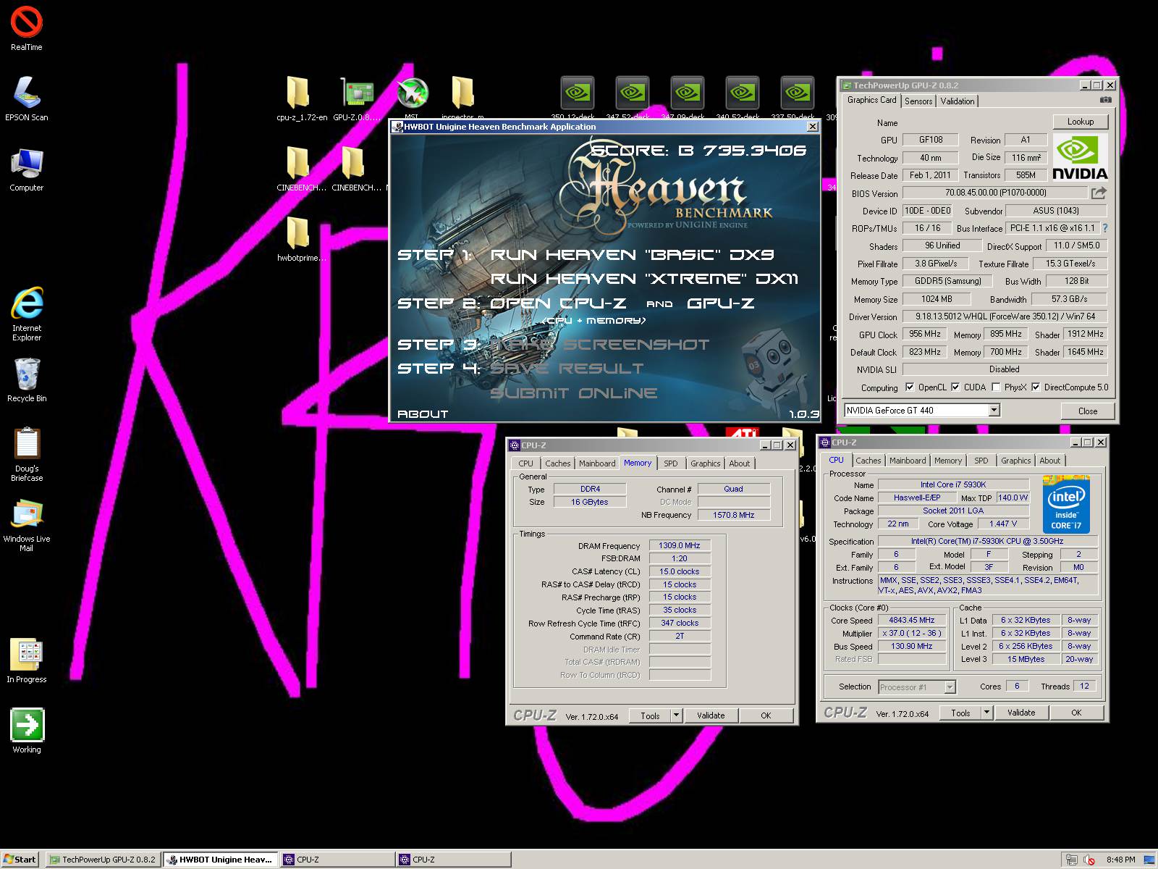Expand the Processor #1 selection dropdown
The width and height of the screenshot is (1158, 869).
tap(950, 687)
